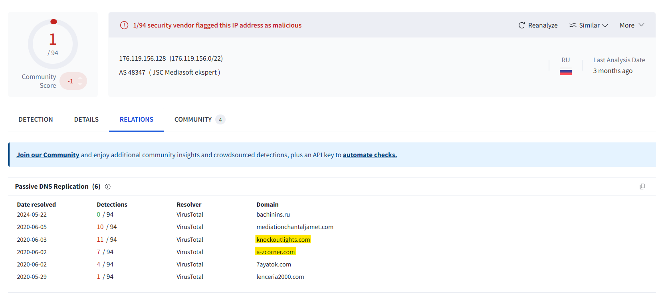Click the malicious alert exclamation icon
This screenshot has width=666, height=296.
pos(124,25)
